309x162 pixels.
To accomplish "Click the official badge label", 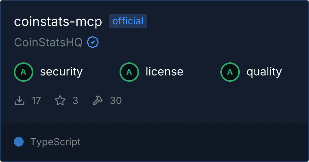I will click(128, 21).
